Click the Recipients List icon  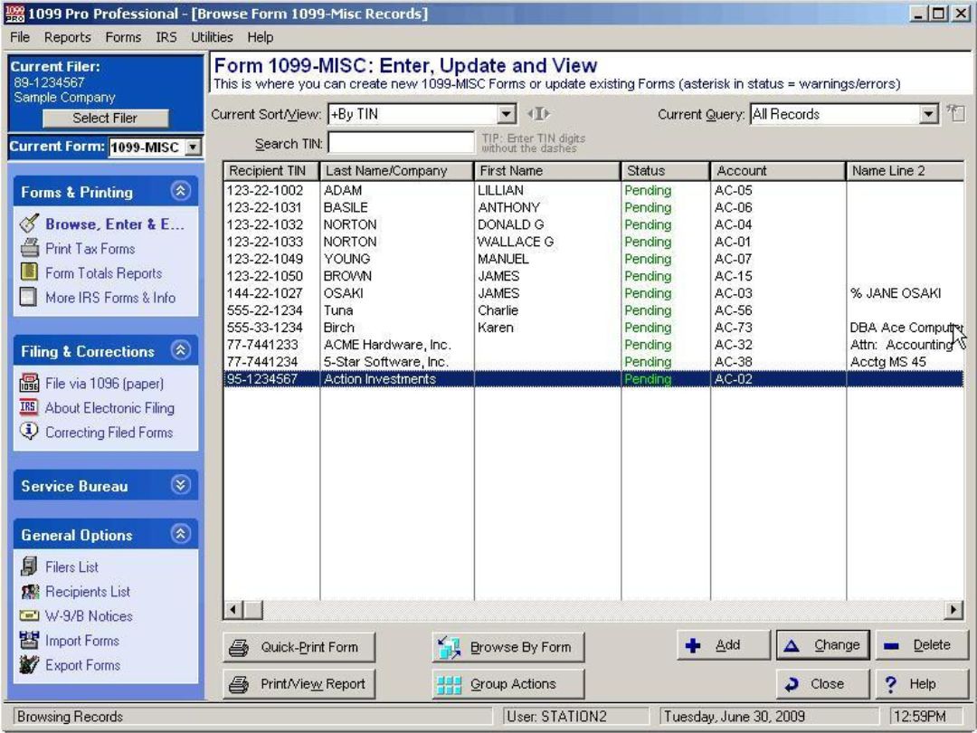(x=29, y=591)
